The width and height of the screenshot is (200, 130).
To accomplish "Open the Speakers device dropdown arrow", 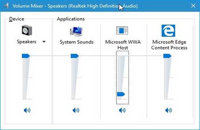I will point(44,42).
